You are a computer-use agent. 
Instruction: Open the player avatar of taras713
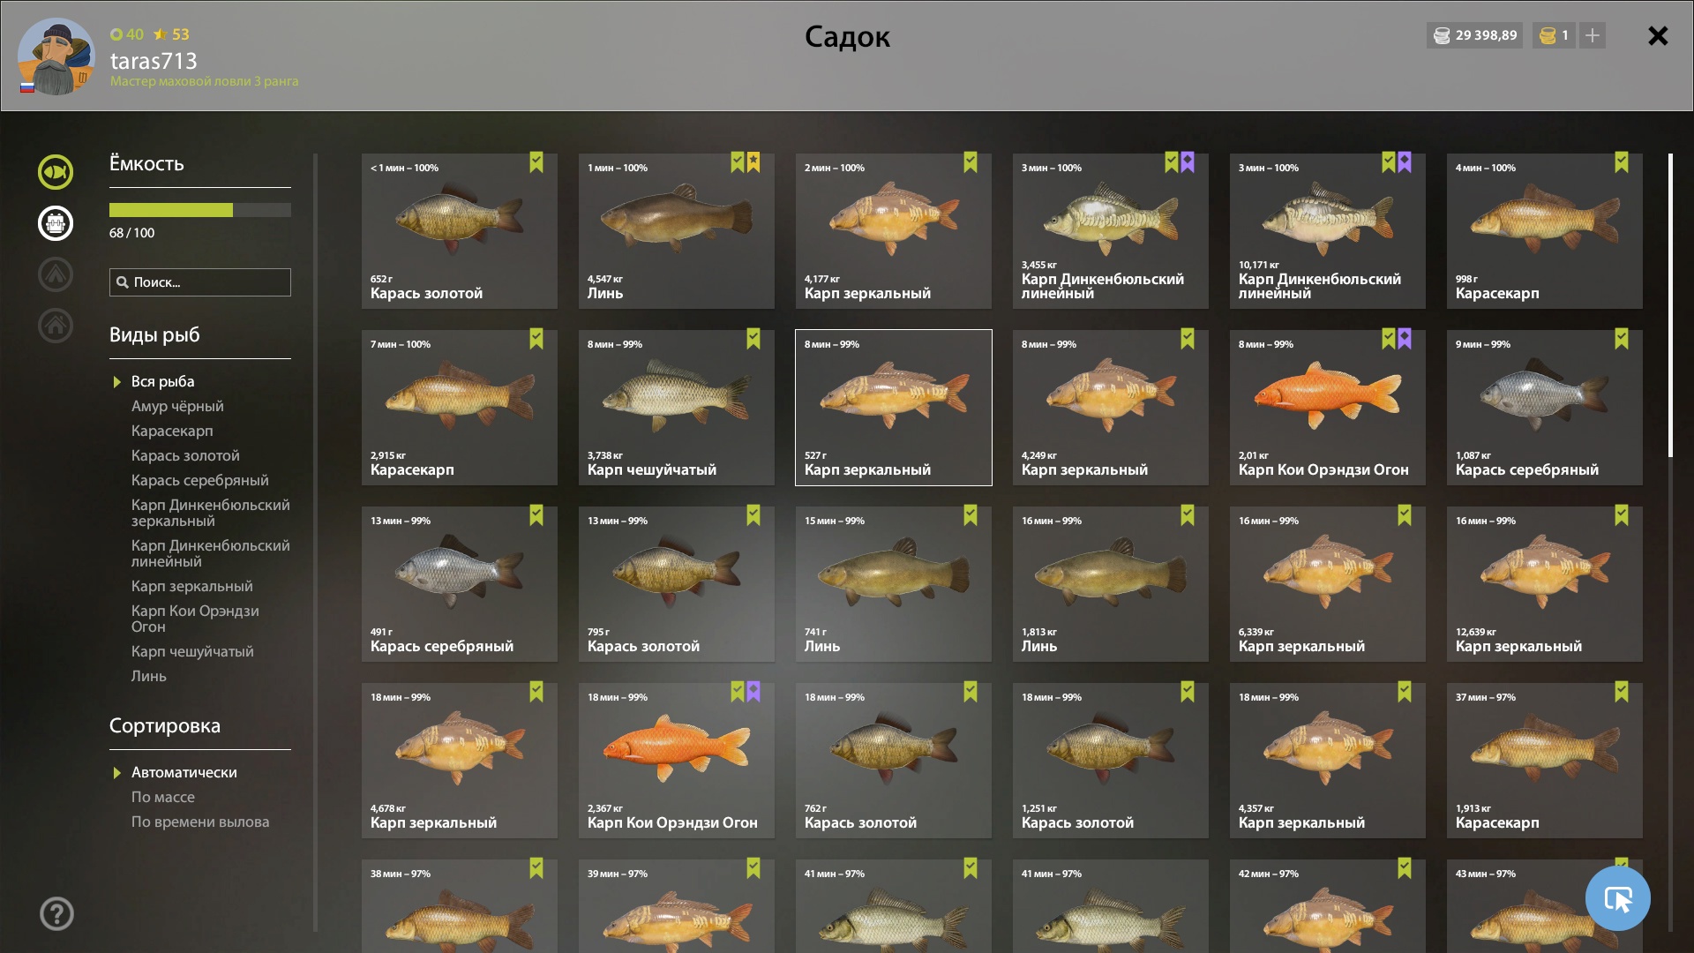[x=56, y=56]
